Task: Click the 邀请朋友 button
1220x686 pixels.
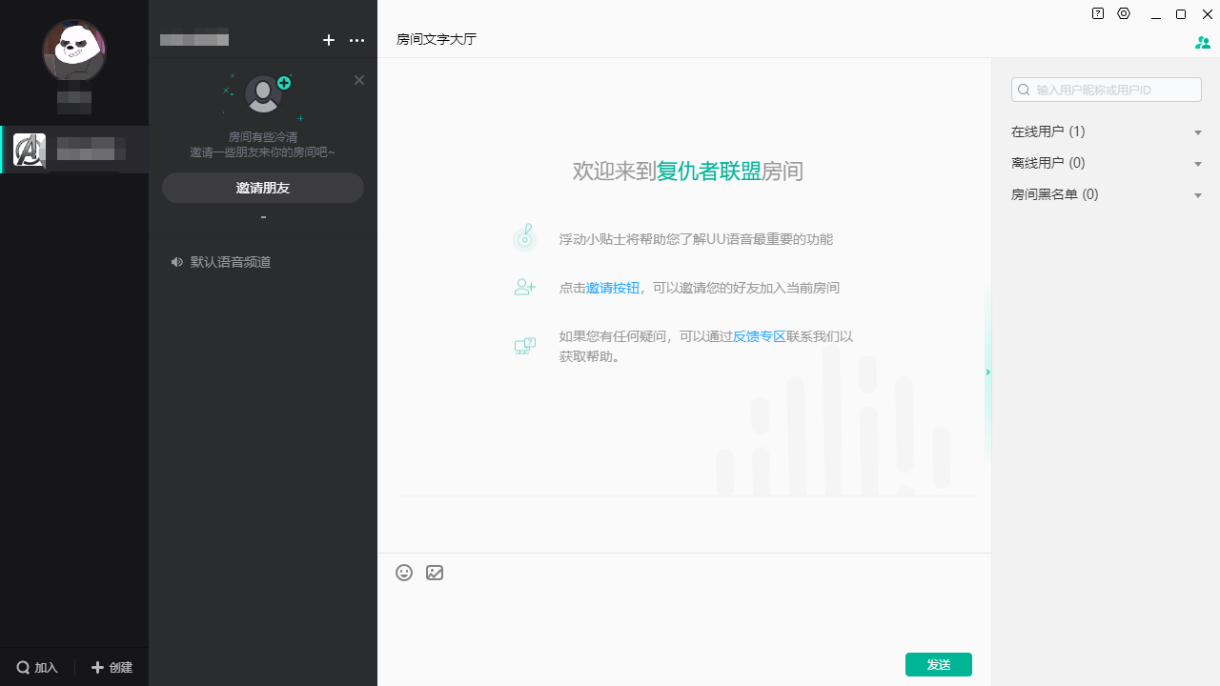Action: (263, 188)
